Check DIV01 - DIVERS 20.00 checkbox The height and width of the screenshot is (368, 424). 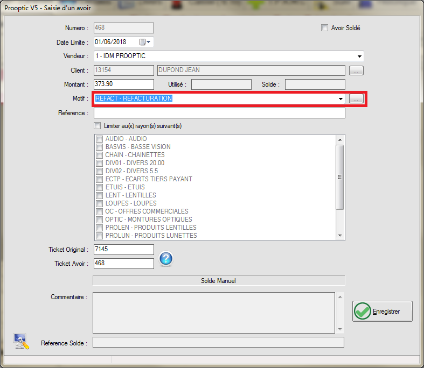pos(100,163)
